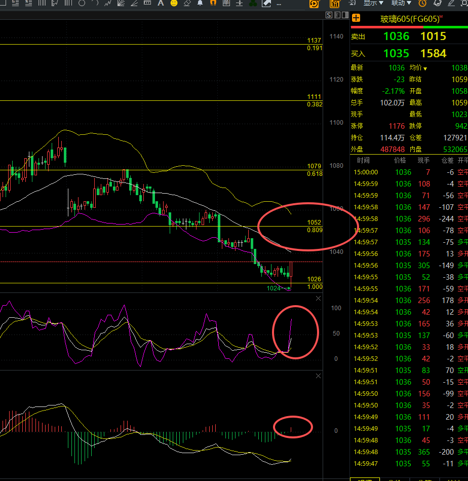Image resolution: width=468 pixels, height=481 pixels.
Task: Click the 幅度 value -2.17%
Action: [393, 91]
